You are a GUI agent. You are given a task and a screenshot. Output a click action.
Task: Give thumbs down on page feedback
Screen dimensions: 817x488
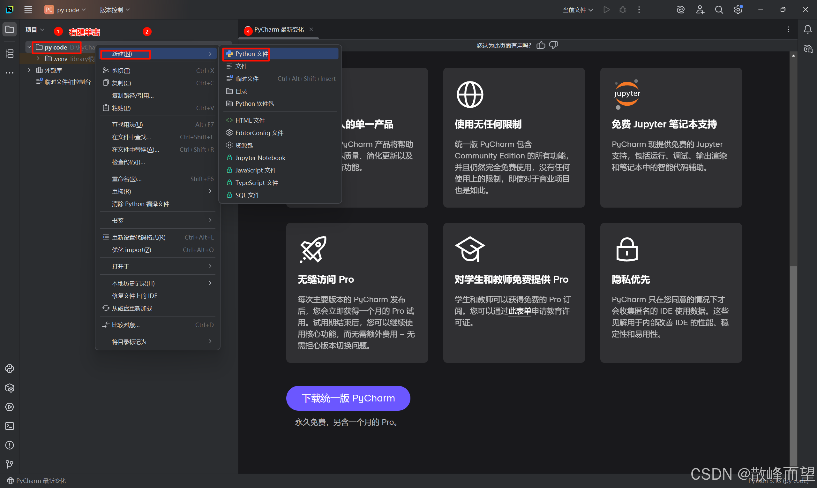pos(553,45)
